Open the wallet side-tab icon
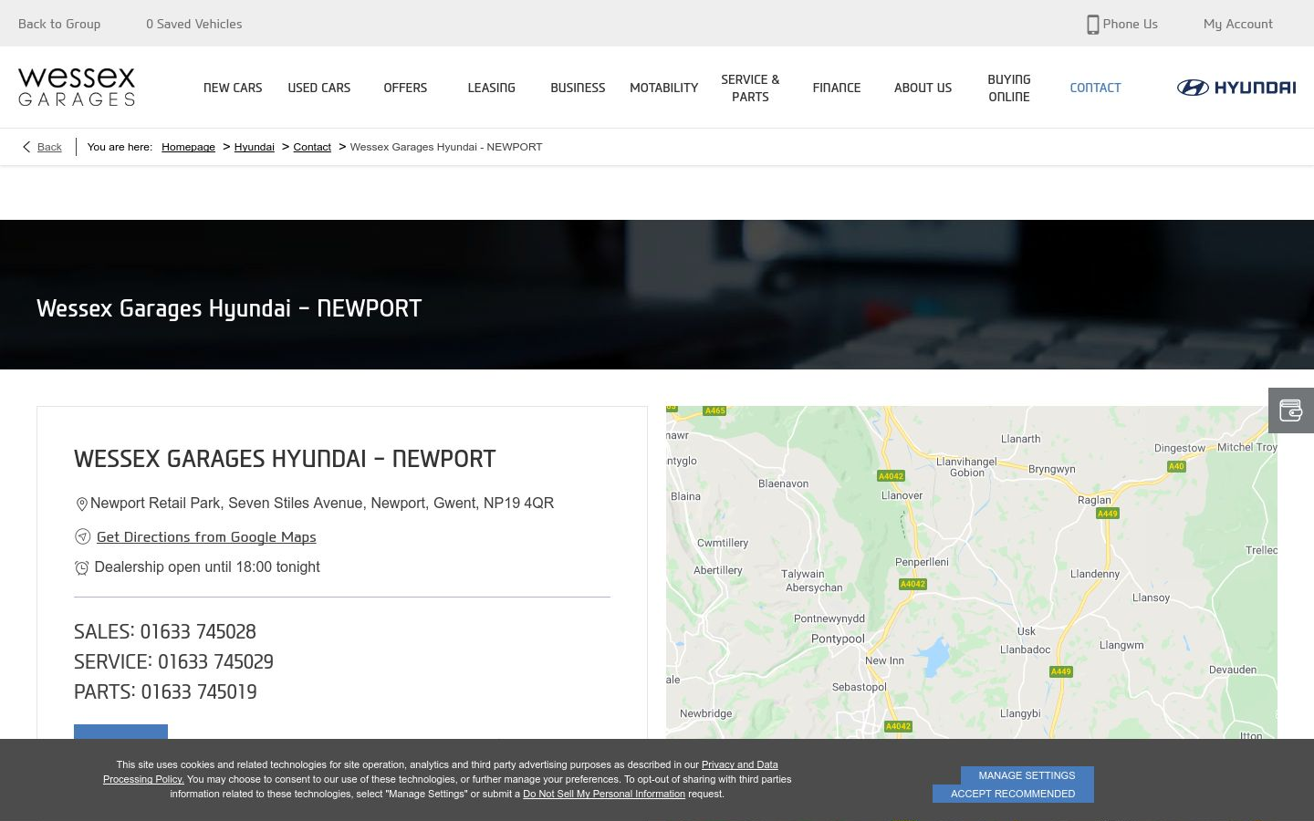Screen dimensions: 1314x821 tap(1290, 410)
